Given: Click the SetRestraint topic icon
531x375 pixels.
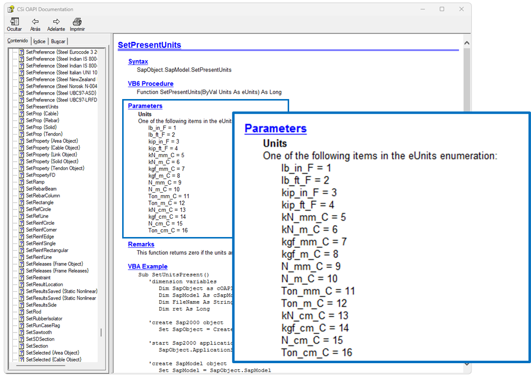Looking at the screenshot, I should click(x=21, y=277).
